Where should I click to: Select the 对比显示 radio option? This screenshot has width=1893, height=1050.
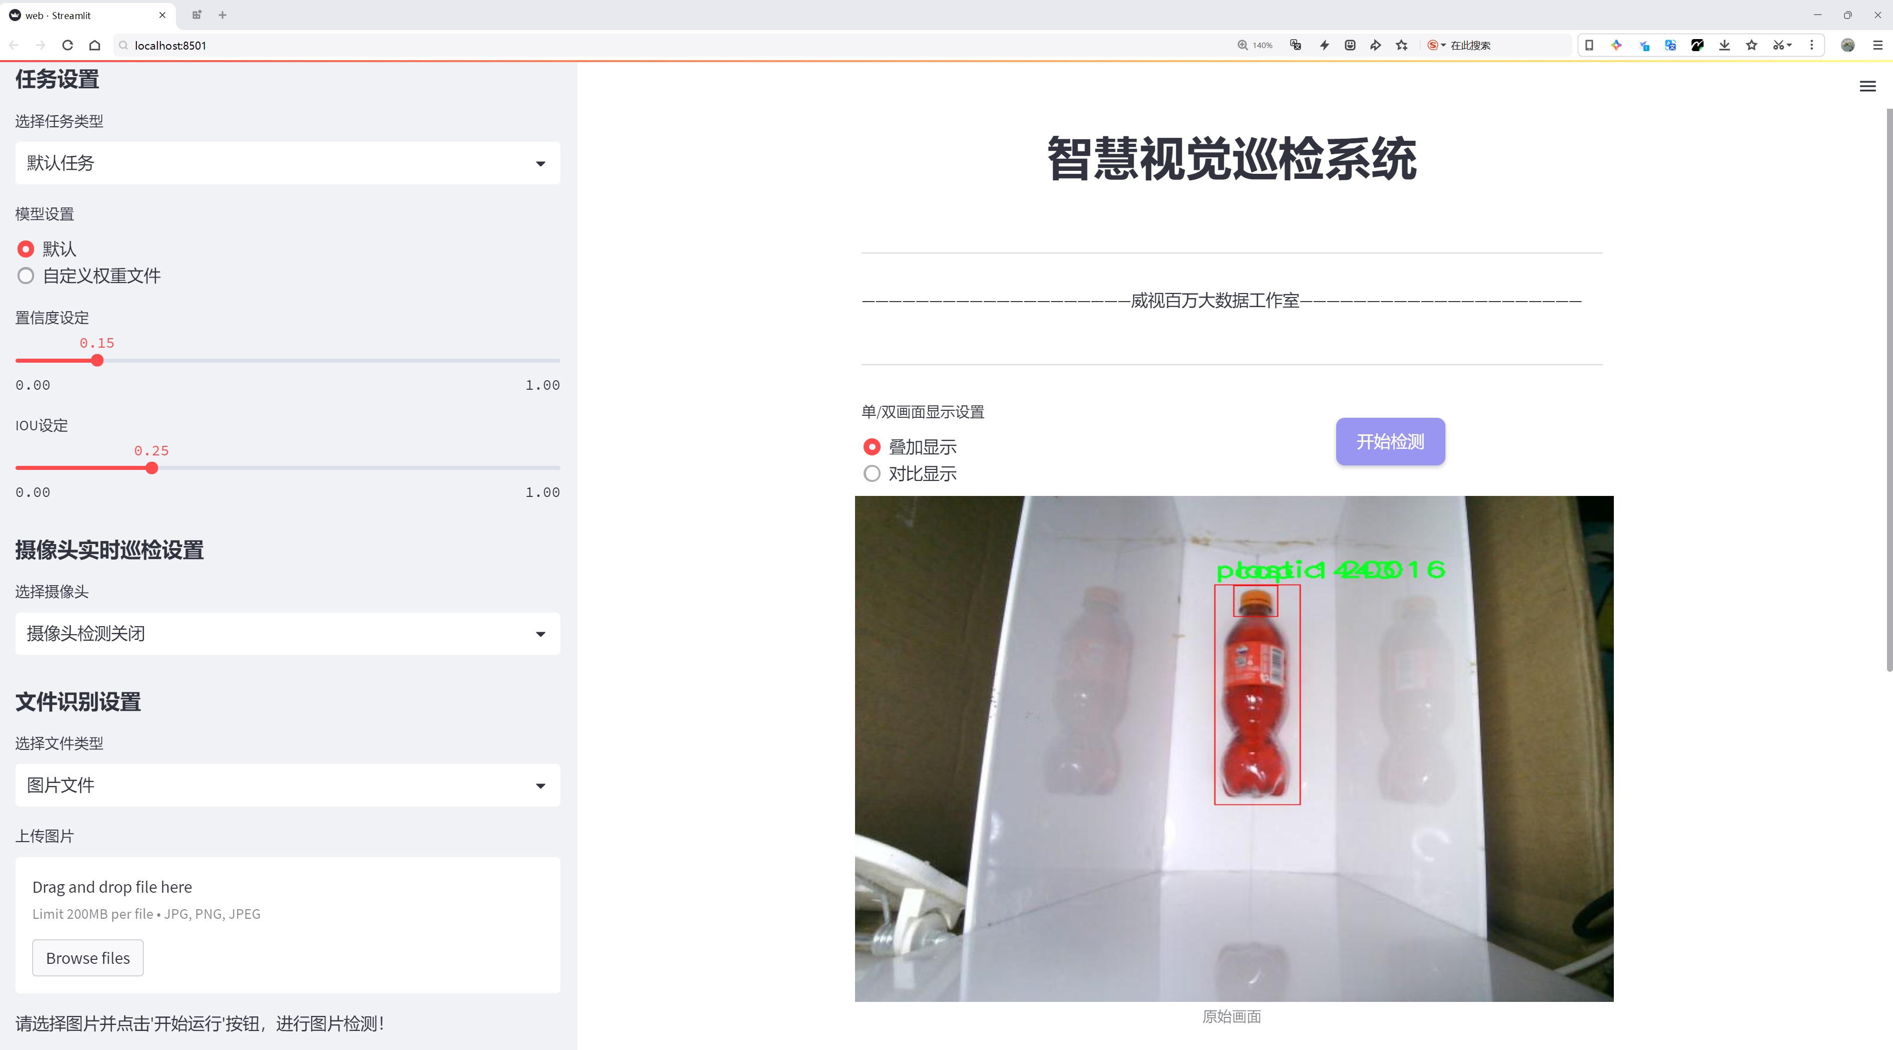point(872,473)
